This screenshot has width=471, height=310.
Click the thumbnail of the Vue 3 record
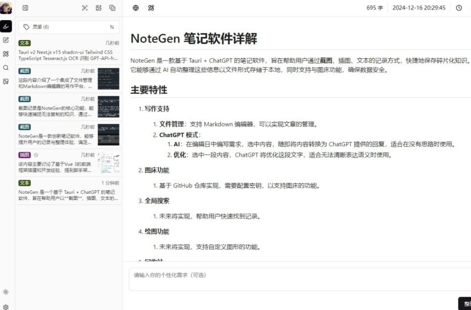108,163
